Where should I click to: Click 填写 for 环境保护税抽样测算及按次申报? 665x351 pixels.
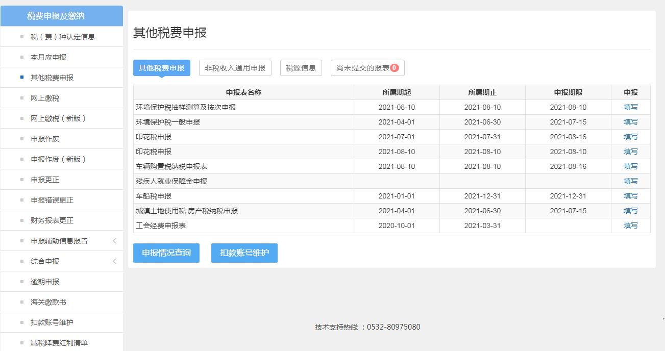coord(630,108)
